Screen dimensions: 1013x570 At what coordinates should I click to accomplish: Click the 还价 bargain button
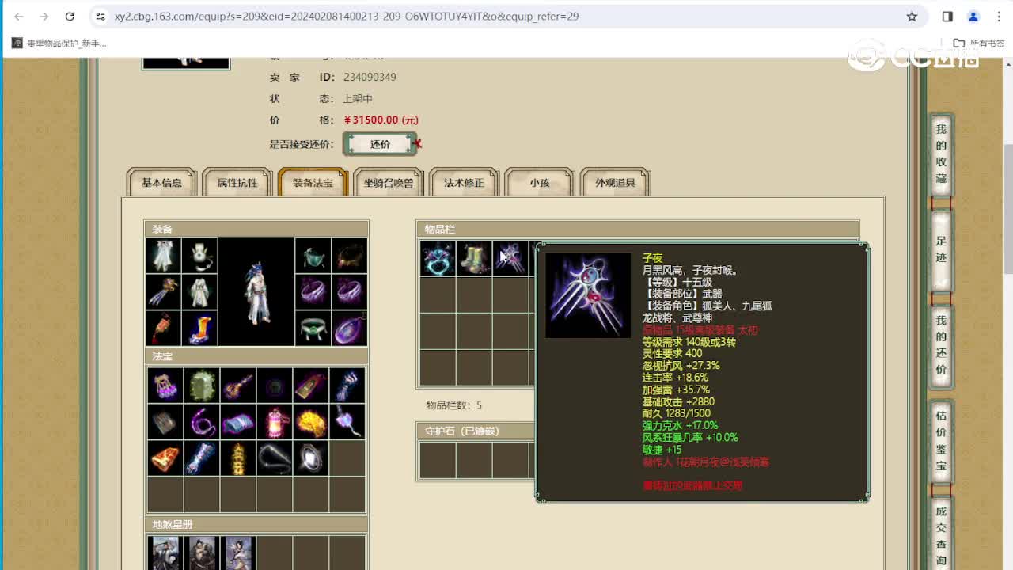coord(380,144)
